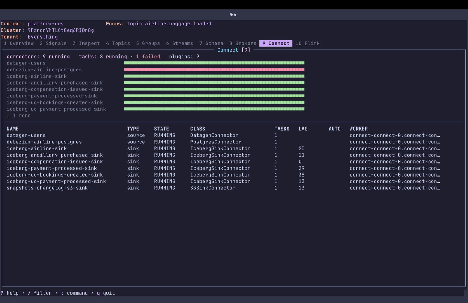Click the red debezium-airline-postgres status bar
Image resolution: width=468 pixels, height=303 pixels.
214,70
